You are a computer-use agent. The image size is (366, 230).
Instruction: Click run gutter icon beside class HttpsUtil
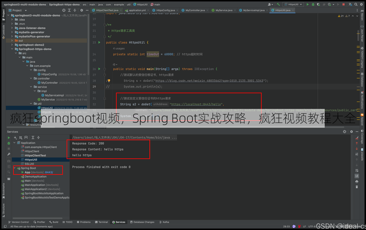99,43
